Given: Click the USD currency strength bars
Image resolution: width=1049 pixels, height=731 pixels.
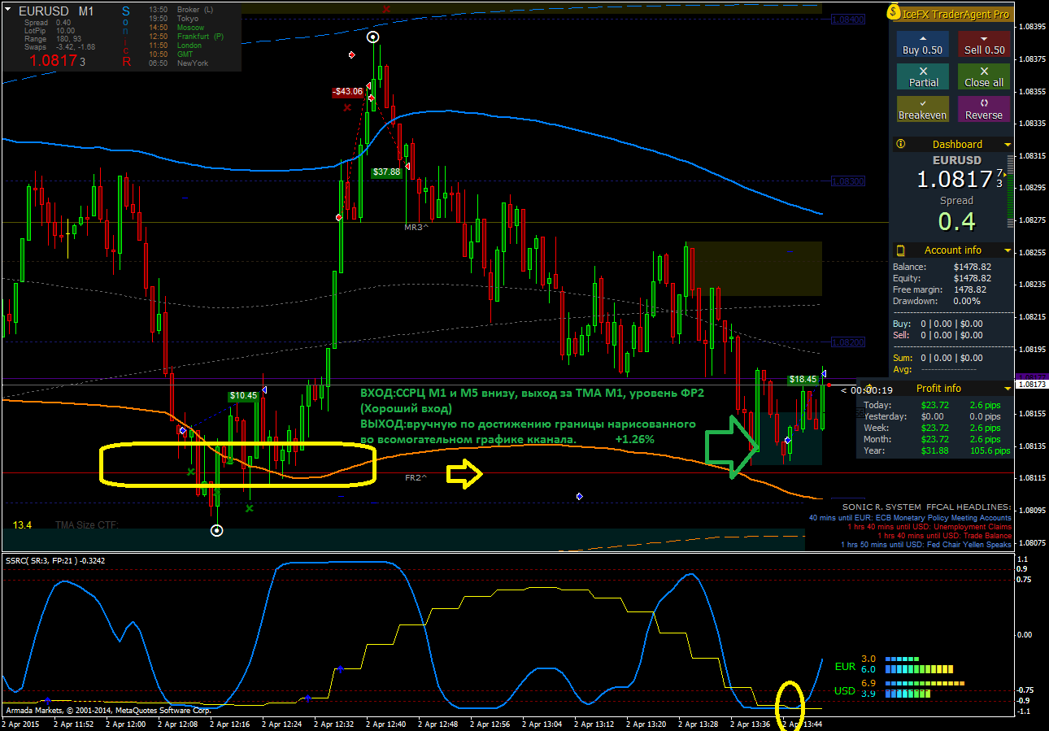Looking at the screenshot, I should [x=924, y=689].
